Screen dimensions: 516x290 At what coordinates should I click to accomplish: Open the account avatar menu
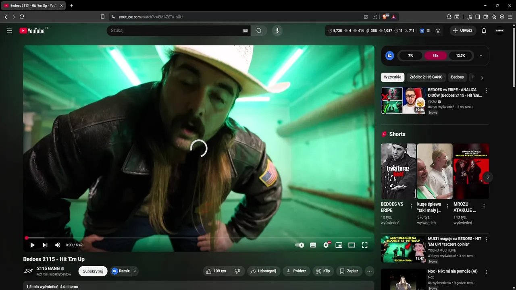point(499,31)
